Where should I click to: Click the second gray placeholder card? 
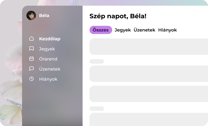click(149, 74)
